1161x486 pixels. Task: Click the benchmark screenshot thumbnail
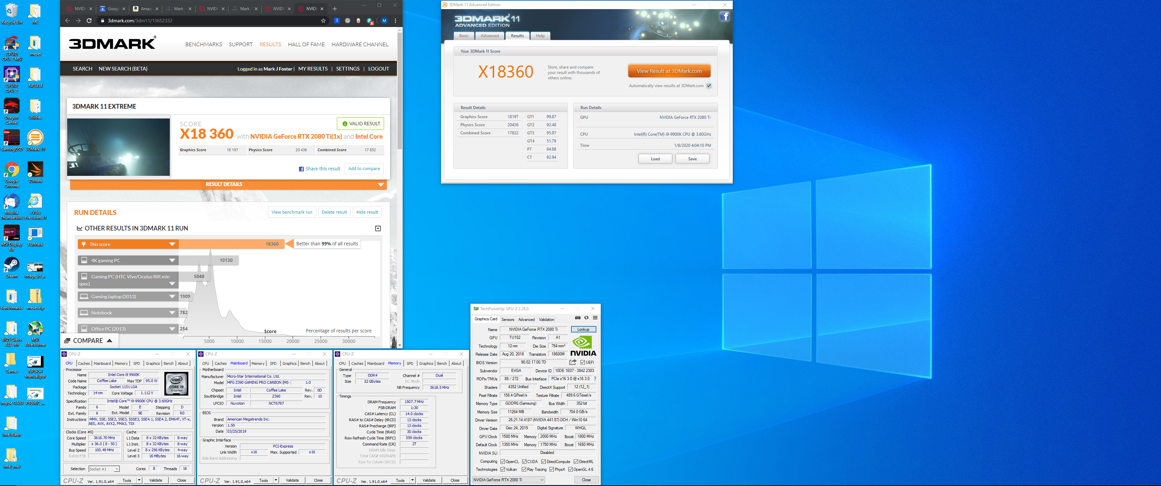[118, 147]
